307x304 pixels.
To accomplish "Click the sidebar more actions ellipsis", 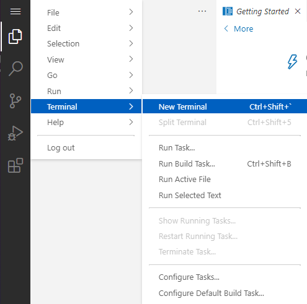I will point(202,11).
